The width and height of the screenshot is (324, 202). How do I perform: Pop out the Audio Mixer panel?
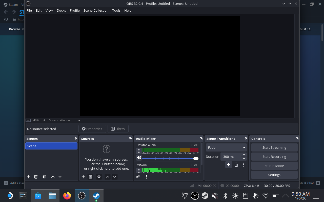coord(201,139)
